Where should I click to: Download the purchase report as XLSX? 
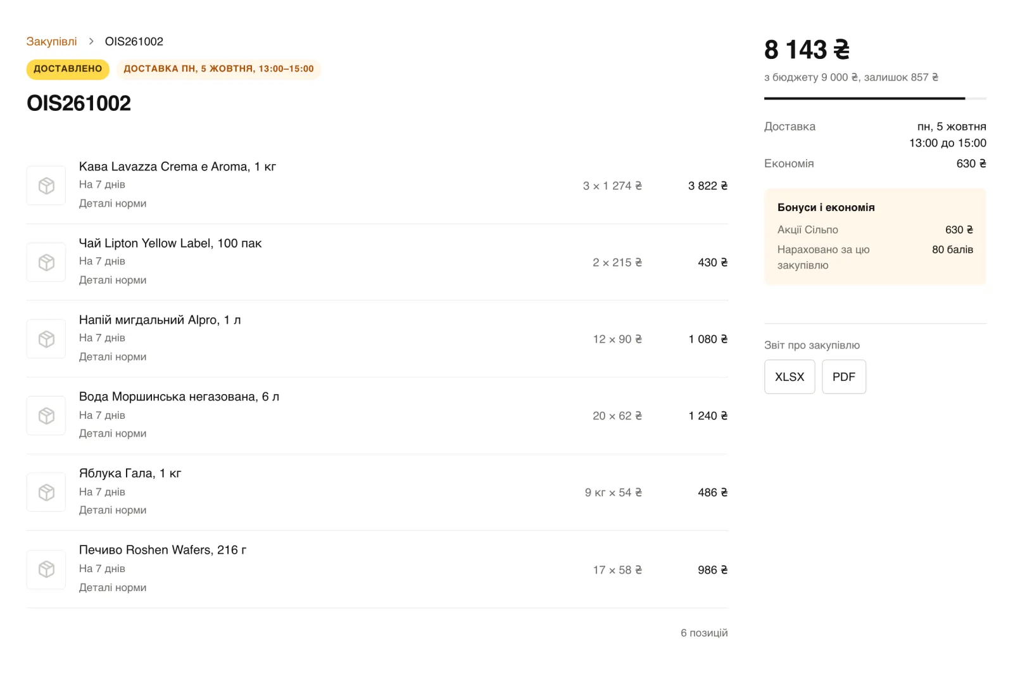(790, 377)
